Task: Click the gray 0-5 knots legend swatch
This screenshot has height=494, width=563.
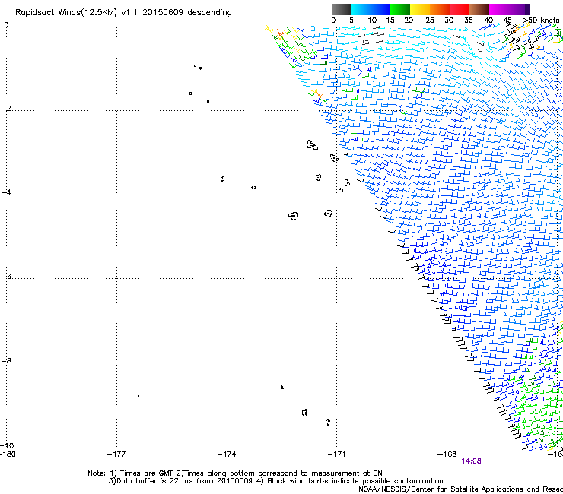Action: pos(341,9)
